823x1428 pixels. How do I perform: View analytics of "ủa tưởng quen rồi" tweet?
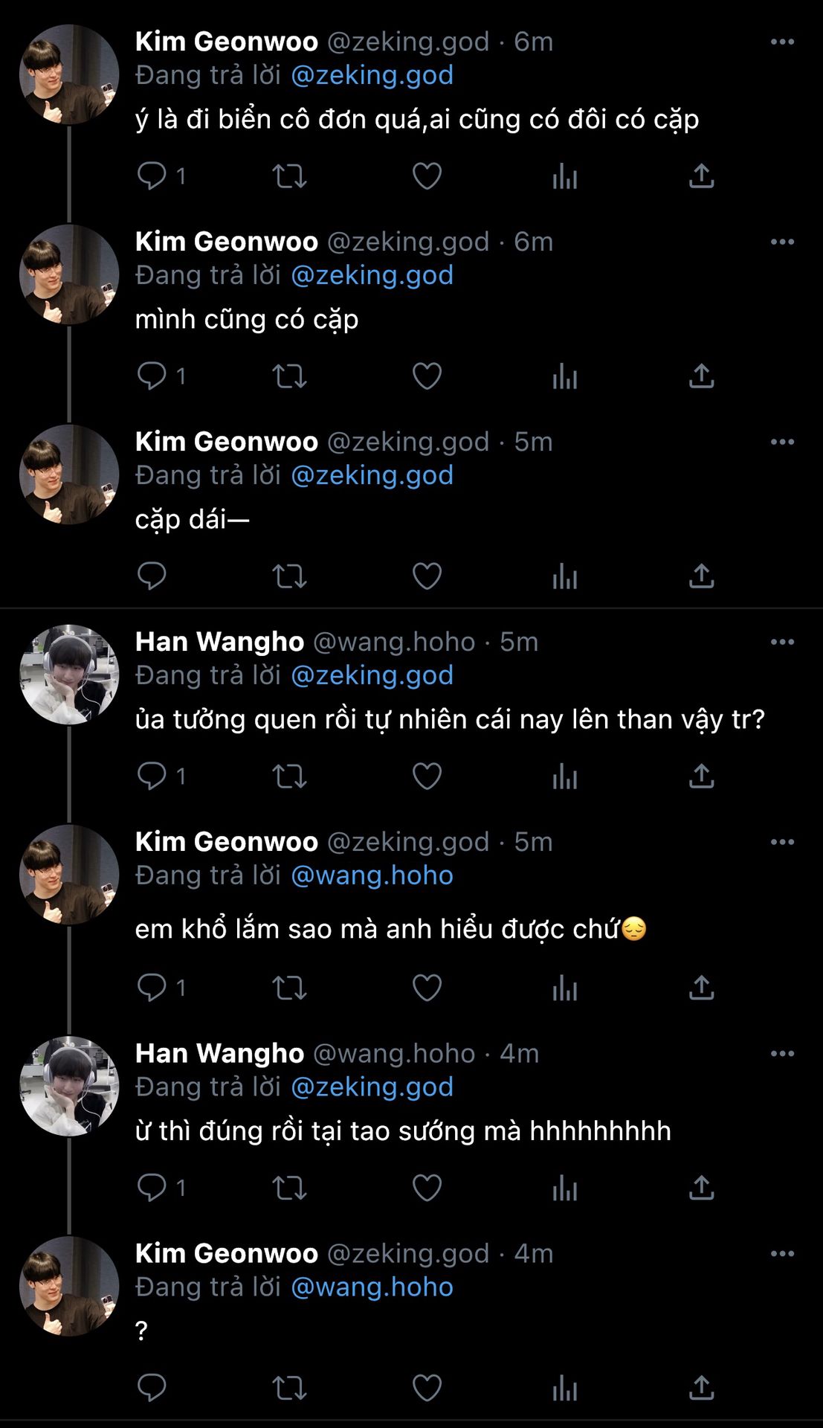coord(565,776)
